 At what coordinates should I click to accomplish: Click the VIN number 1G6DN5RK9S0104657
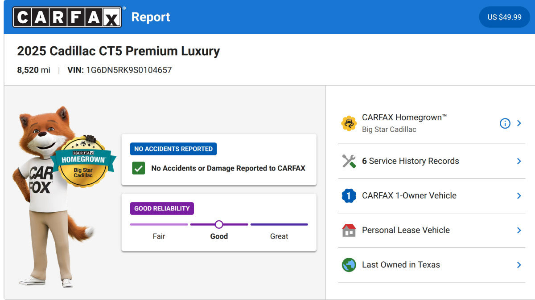click(x=129, y=70)
